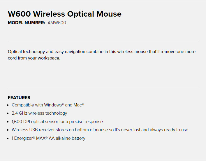Viewport: 206px width, 161px height.
Task: Click the bullet point before 2.4 GHz
Action: coord(8,113)
